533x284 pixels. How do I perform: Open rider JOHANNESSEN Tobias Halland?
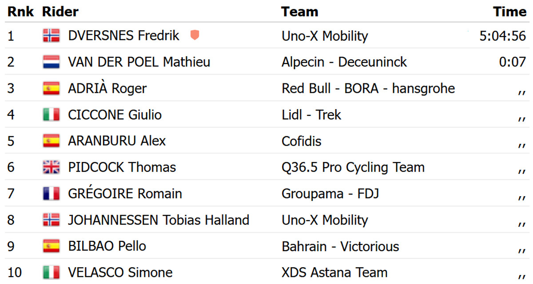pos(158,220)
